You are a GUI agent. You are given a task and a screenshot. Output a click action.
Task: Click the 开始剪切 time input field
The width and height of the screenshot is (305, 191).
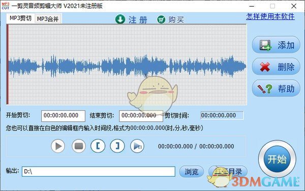click(x=63, y=116)
